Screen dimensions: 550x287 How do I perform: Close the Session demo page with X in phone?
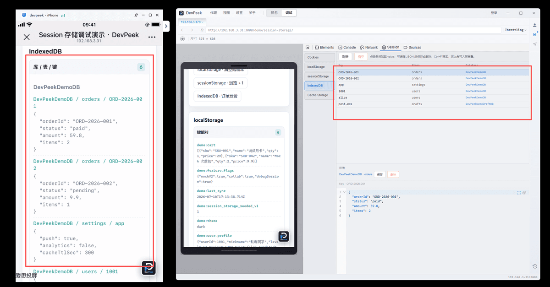tap(27, 37)
